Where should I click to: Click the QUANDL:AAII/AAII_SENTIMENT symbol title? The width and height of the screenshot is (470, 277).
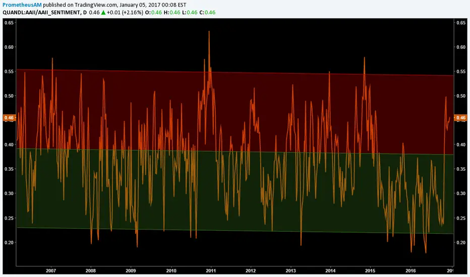click(41, 13)
